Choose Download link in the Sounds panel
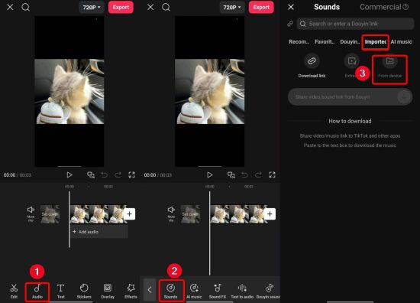The height and width of the screenshot is (303, 420). click(x=312, y=66)
